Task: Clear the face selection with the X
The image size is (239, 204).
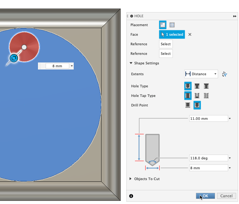Action: 190,34
